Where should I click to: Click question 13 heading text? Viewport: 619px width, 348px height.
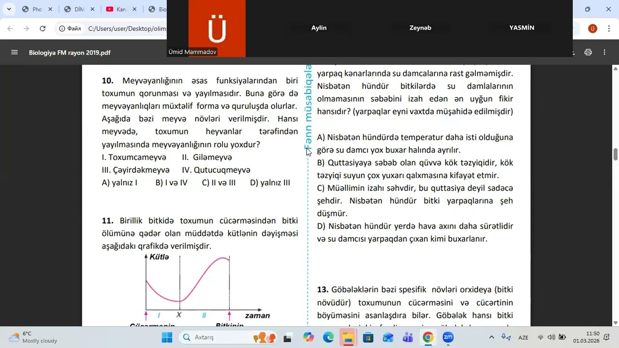324,290
